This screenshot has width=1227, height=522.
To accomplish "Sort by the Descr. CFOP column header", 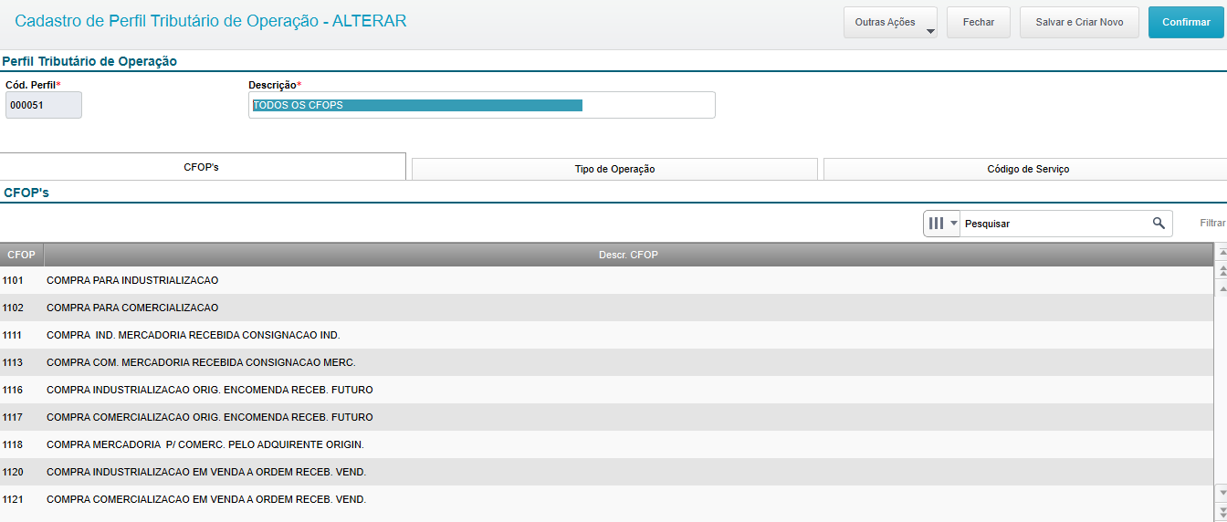I will click(628, 255).
